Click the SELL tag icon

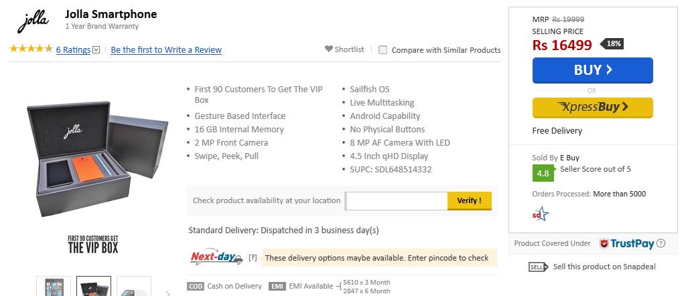pyautogui.click(x=539, y=267)
